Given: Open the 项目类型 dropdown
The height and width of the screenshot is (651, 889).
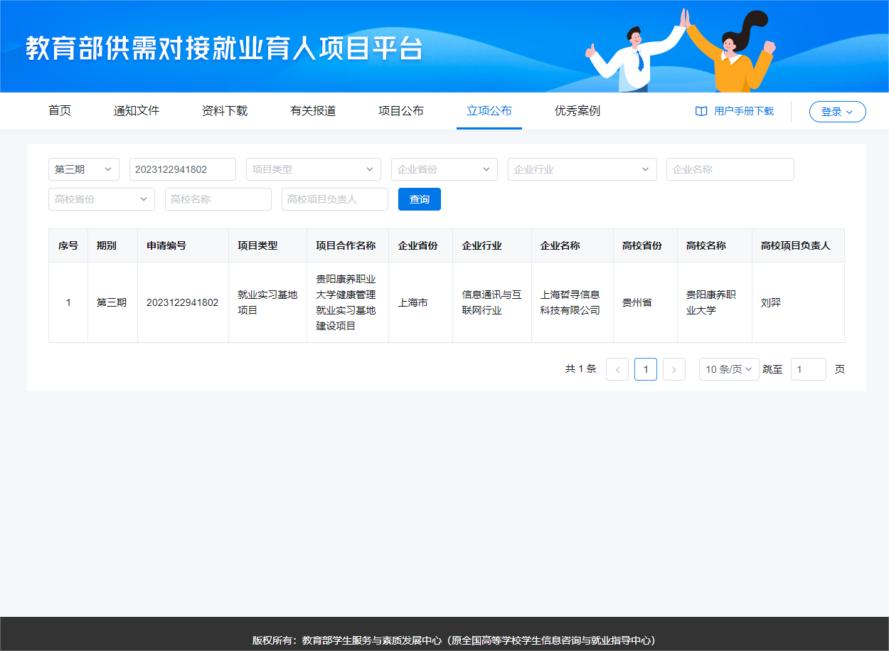Looking at the screenshot, I should [313, 169].
